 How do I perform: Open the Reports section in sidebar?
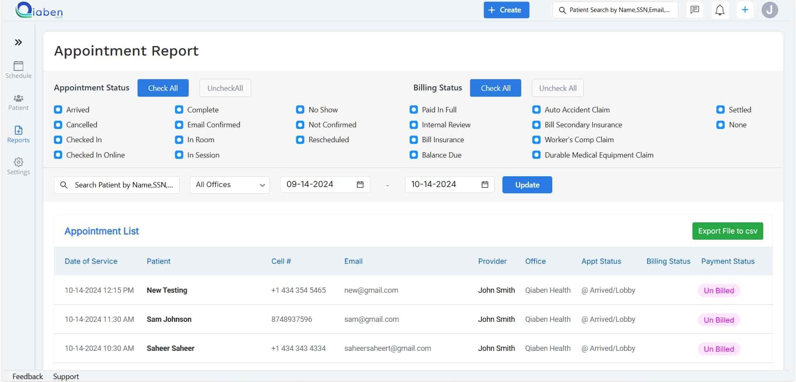pos(18,134)
